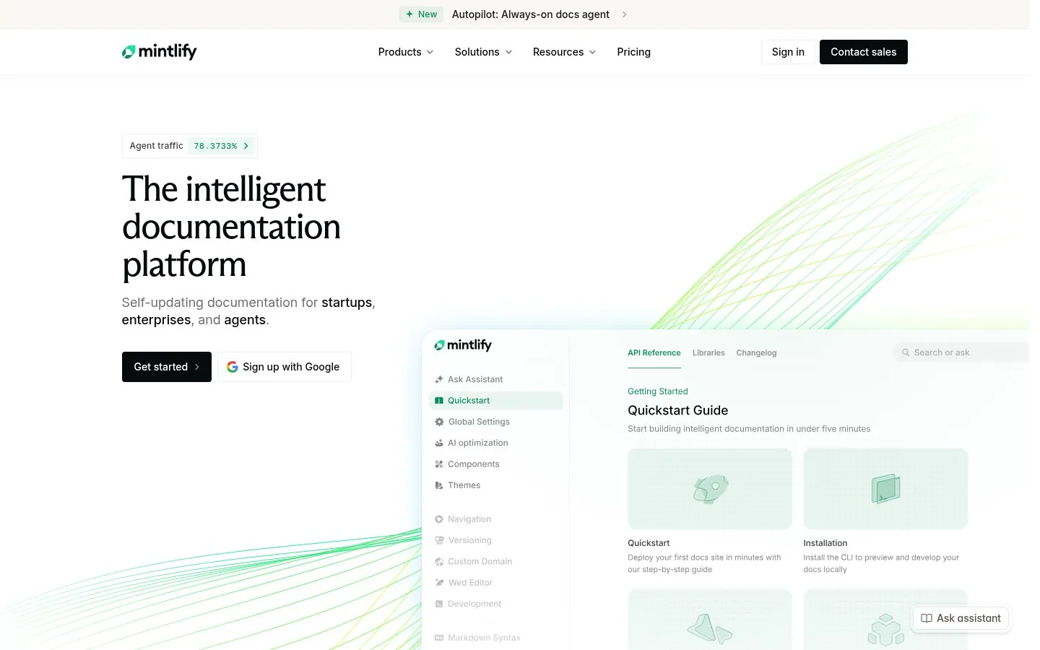Image resolution: width=1040 pixels, height=650 pixels.
Task: Open the Quickstart card thumbnail
Action: coord(710,489)
